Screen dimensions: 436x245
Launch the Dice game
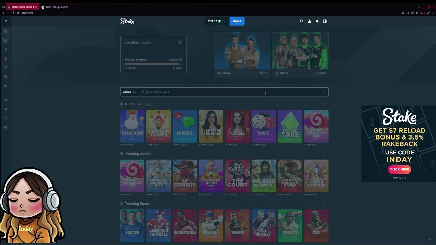(264, 126)
